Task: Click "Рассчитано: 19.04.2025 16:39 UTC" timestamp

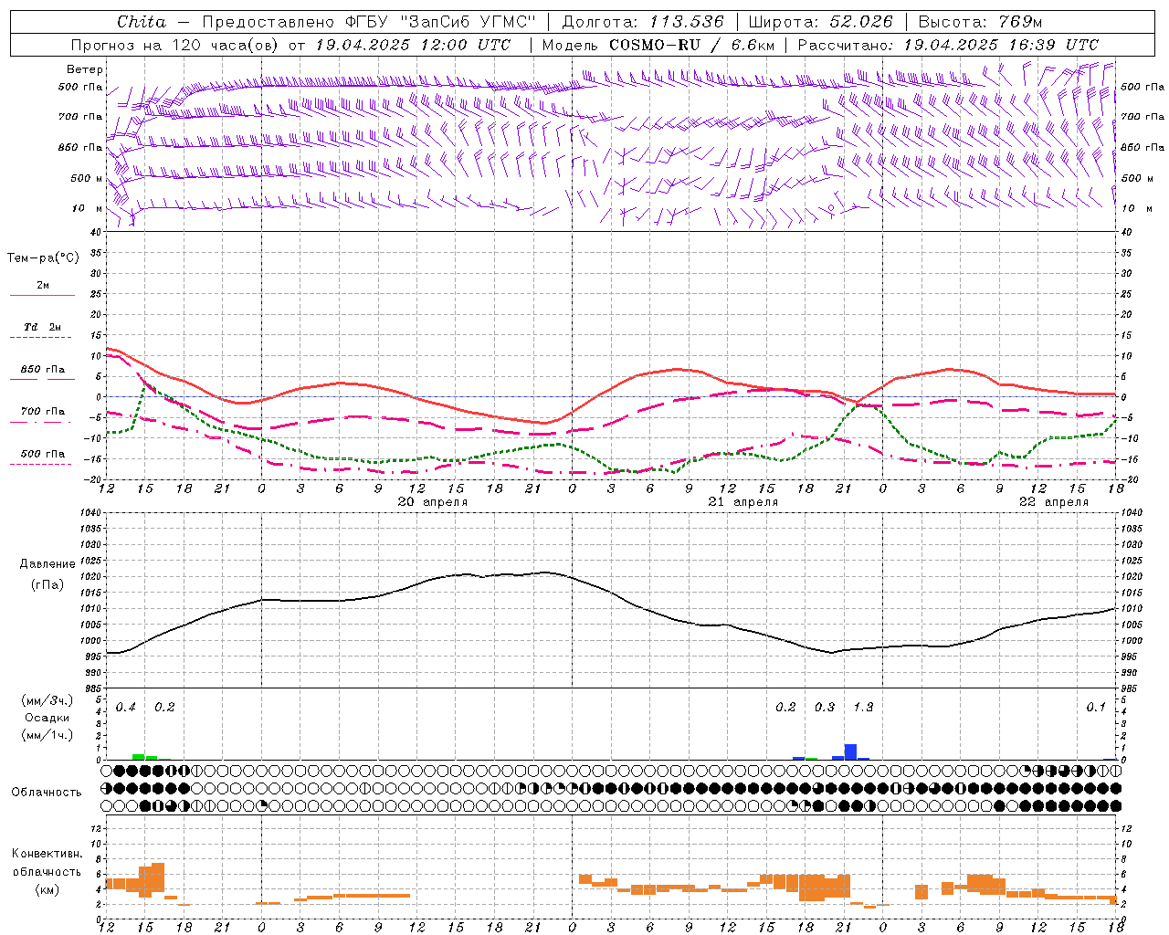Action: [948, 45]
